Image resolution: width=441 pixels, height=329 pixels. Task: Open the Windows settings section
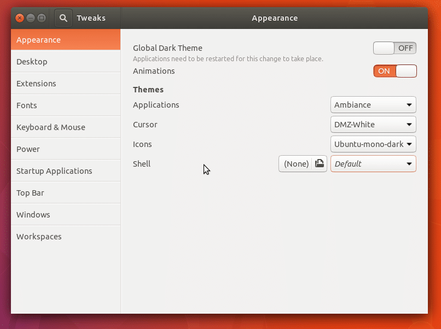(x=66, y=215)
